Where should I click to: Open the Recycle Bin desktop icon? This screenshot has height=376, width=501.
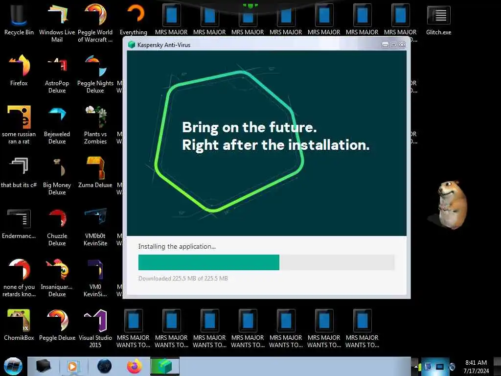click(x=19, y=19)
